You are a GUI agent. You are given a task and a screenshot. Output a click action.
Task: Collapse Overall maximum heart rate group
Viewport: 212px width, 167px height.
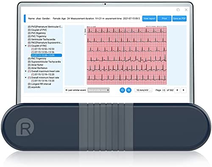(x=25, y=71)
